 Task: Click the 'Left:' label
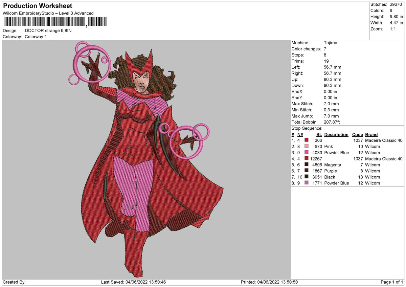296,67
